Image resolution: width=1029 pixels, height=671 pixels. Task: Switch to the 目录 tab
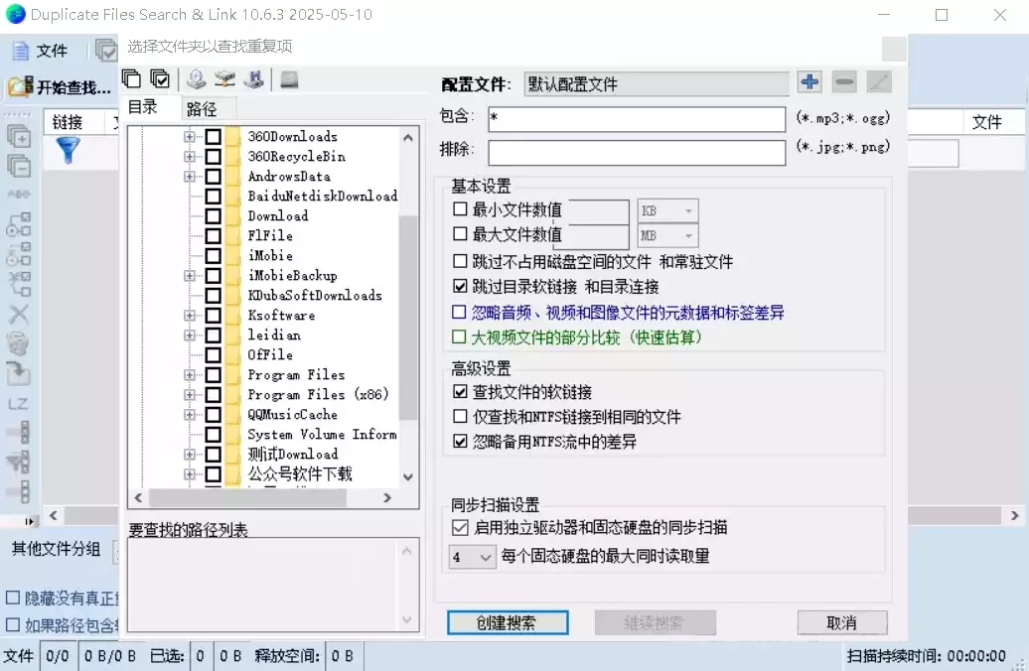tap(143, 107)
